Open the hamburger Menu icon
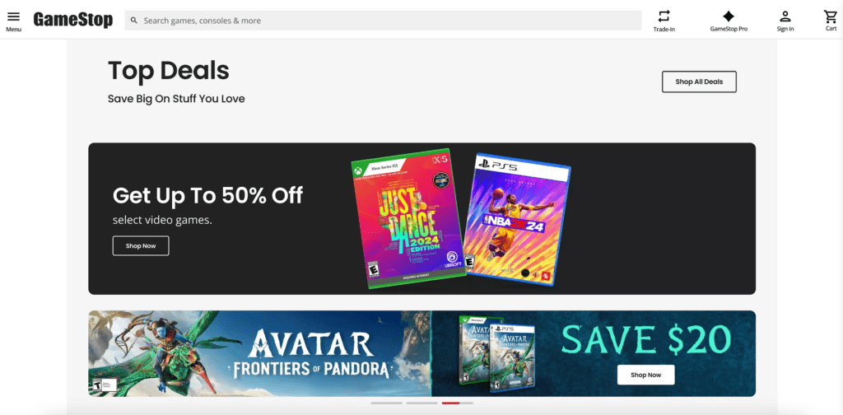843x415 pixels. tap(13, 16)
